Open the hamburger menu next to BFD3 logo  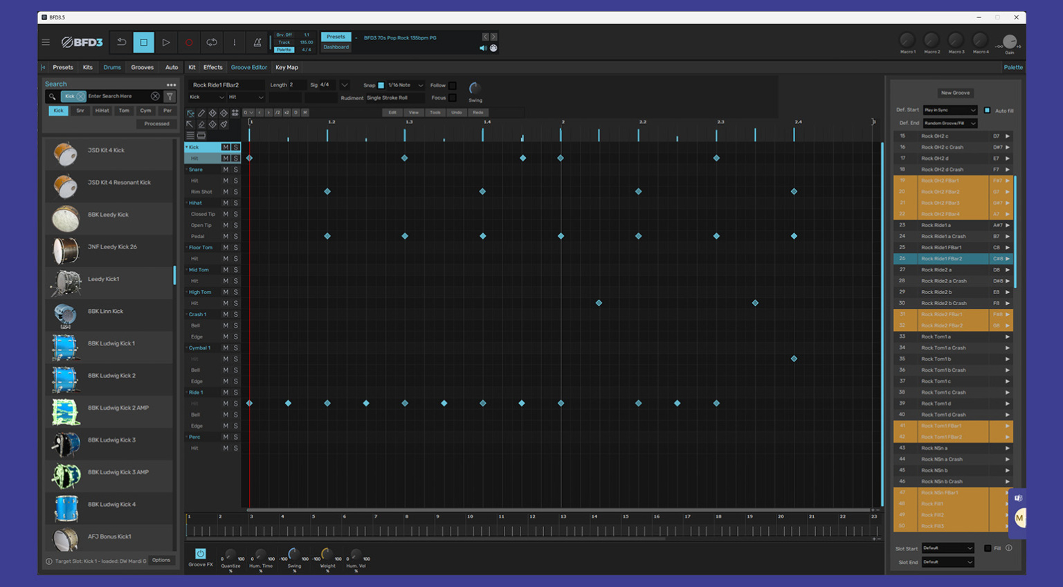(46, 42)
